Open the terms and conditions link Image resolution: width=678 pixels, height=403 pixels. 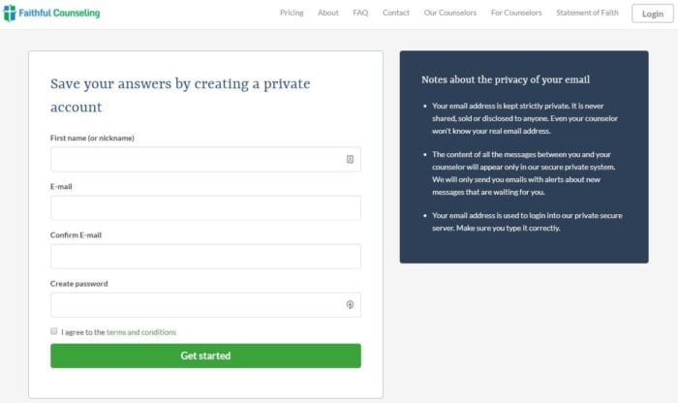click(x=141, y=332)
